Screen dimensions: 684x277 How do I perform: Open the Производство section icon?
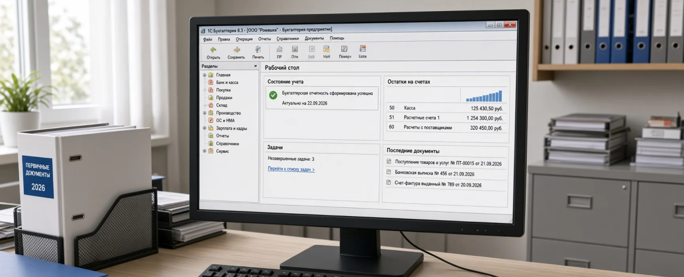[211, 113]
